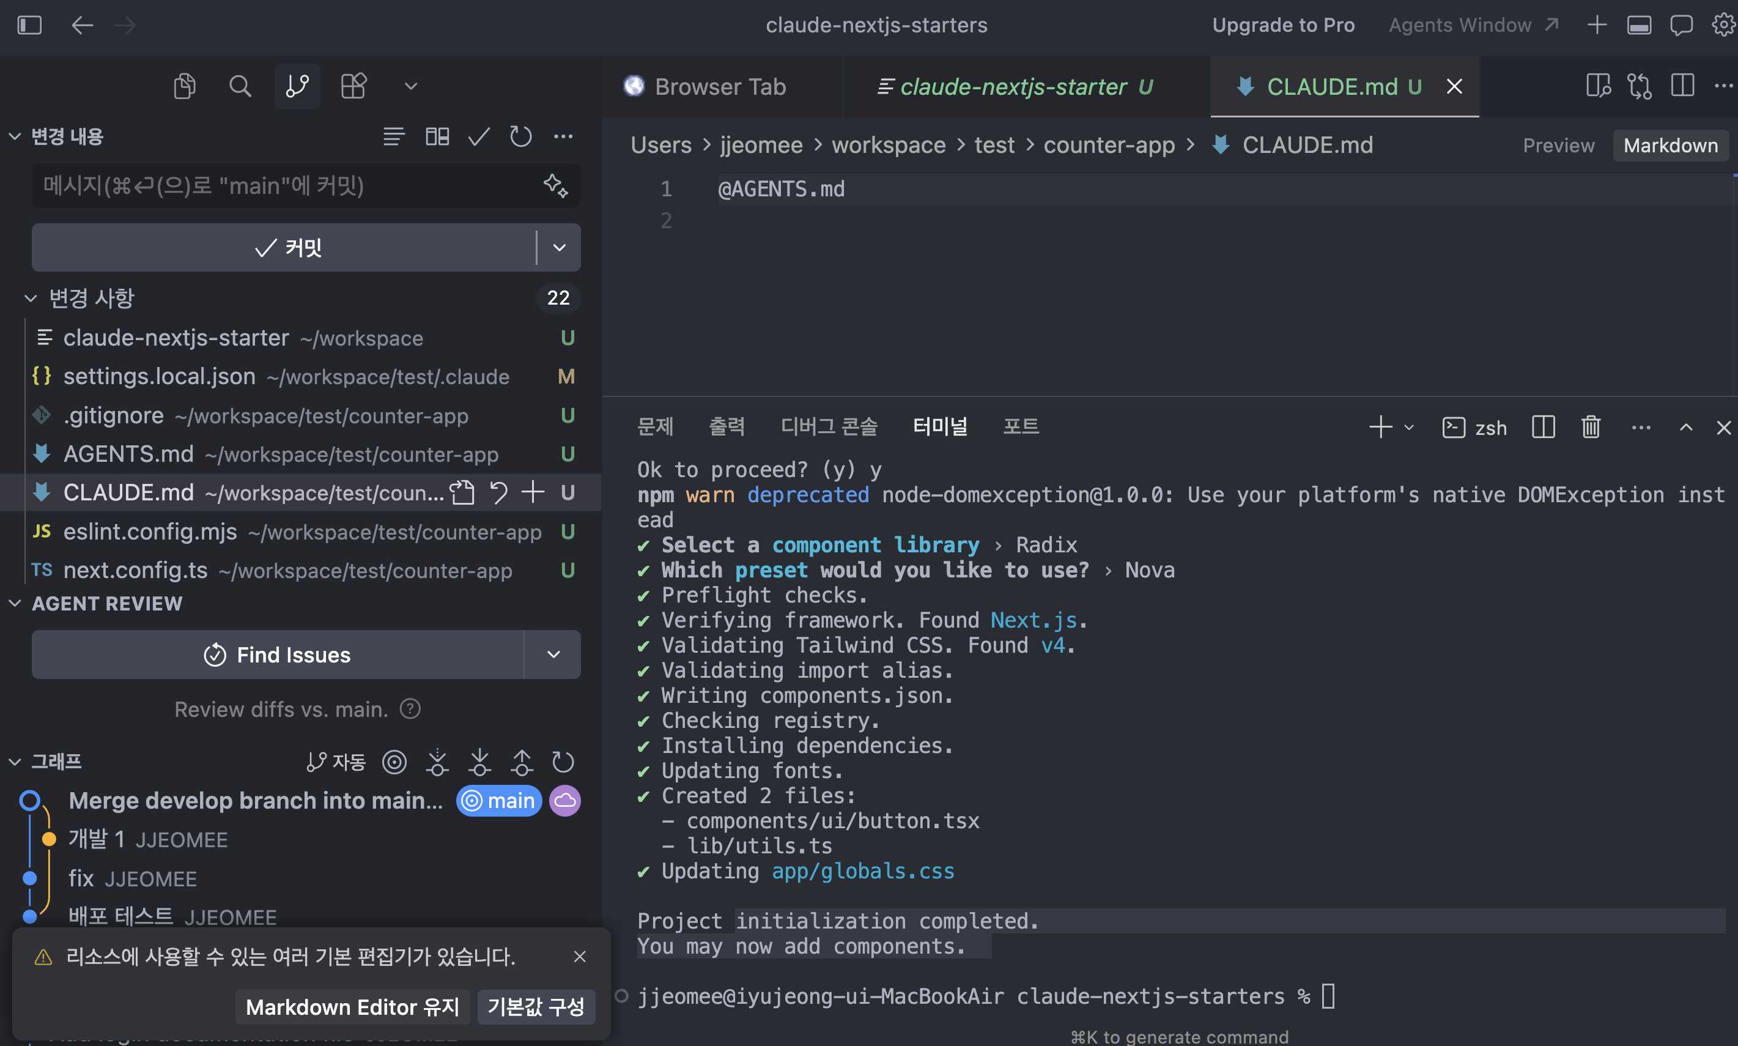Open the changes side-by-side diff icon
The image size is (1738, 1046).
click(x=437, y=136)
